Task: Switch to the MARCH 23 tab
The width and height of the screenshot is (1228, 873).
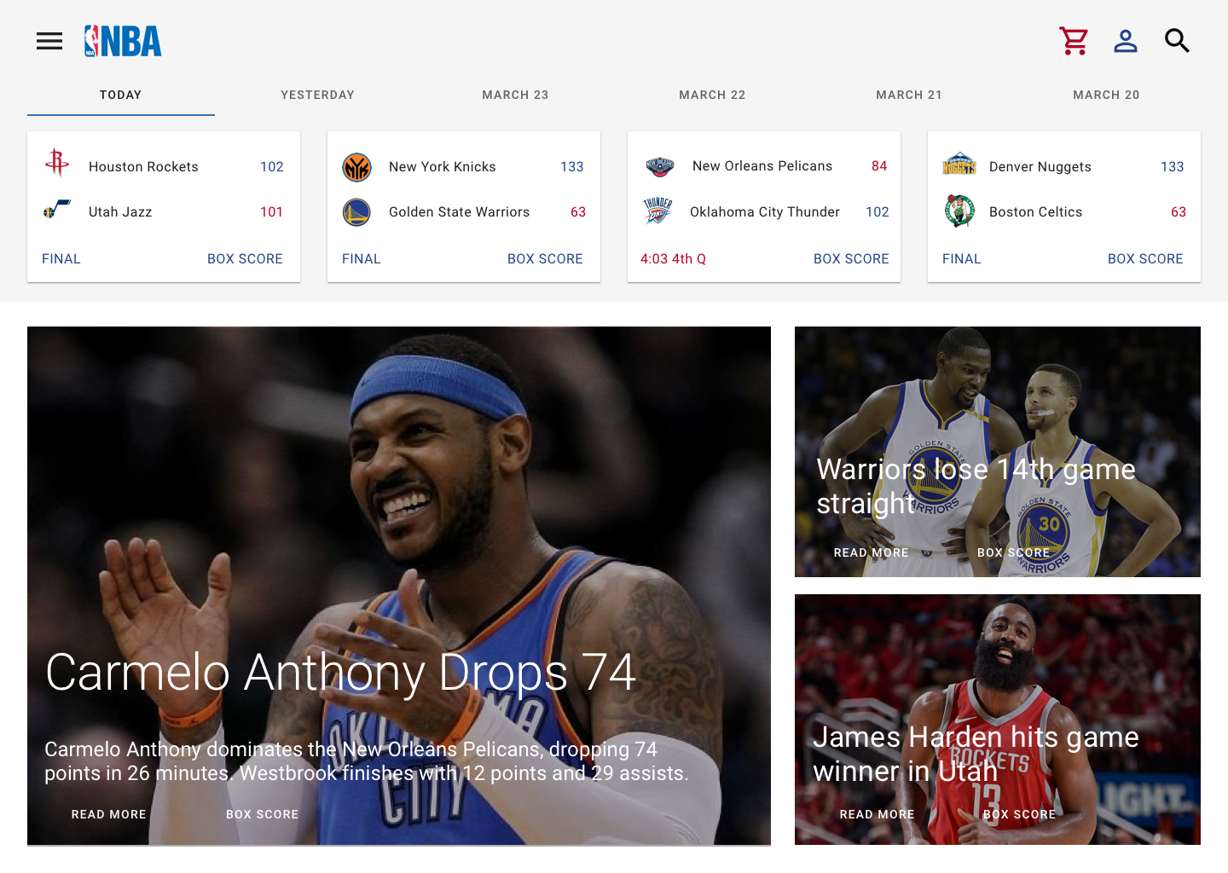Action: [515, 95]
